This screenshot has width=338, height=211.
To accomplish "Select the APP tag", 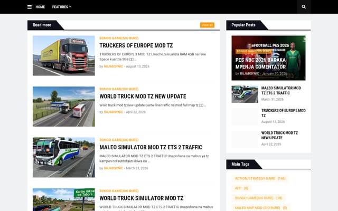I will (x=241, y=188).
